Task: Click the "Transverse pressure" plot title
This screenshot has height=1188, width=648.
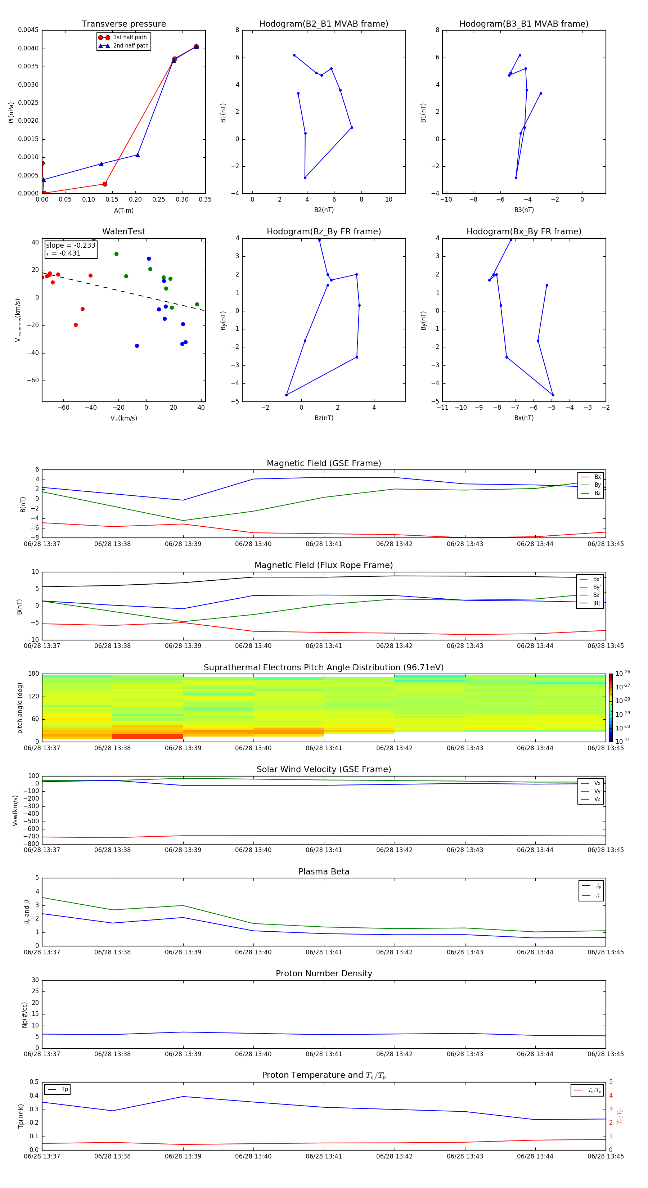Action: pos(123,24)
